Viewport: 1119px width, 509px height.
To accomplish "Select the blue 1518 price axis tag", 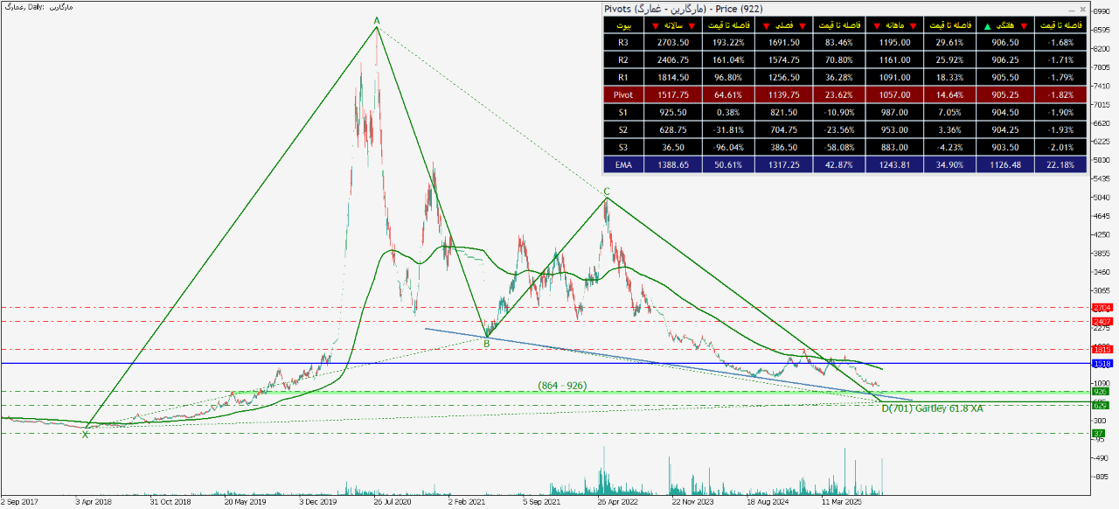I will pyautogui.click(x=1102, y=363).
